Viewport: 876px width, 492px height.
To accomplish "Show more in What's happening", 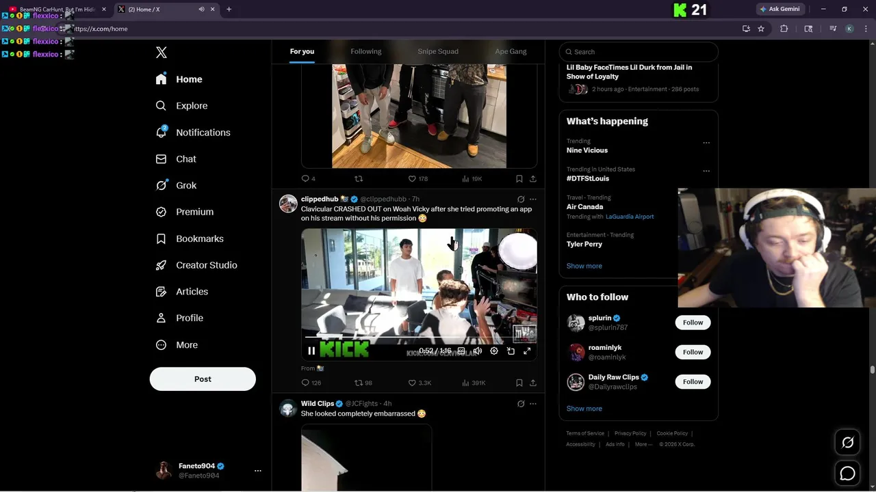I will tap(584, 266).
